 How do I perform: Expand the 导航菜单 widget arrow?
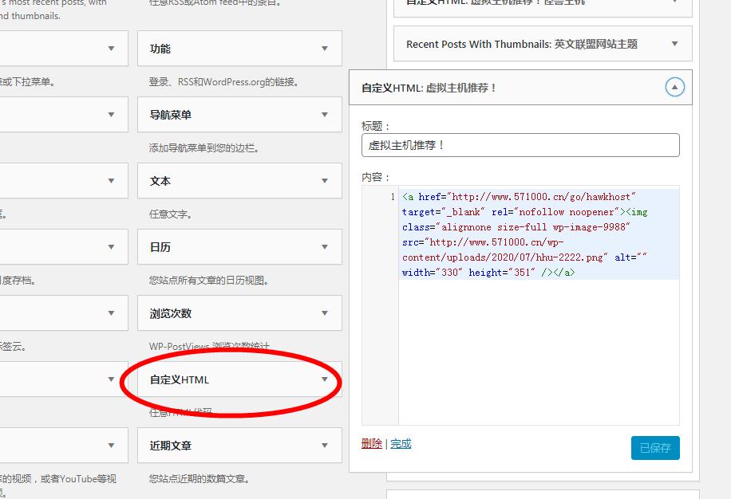[324, 115]
